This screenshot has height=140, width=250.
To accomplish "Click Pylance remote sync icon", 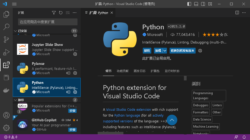I will pyautogui.click(x=68, y=73).
